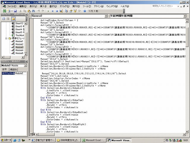Viewport: 190px width, 143px height.
Task: Open the 編集(E) menu
Action: pyautogui.click(x=23, y=6)
